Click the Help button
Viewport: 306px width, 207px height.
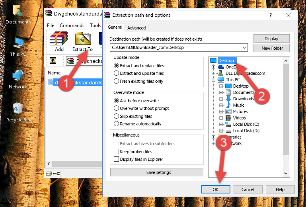[280, 189]
